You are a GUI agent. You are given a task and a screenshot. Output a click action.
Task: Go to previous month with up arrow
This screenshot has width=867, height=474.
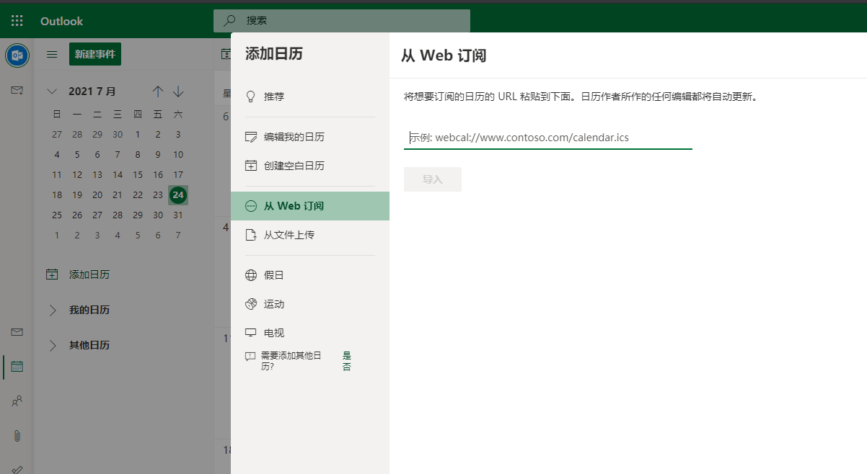point(158,91)
